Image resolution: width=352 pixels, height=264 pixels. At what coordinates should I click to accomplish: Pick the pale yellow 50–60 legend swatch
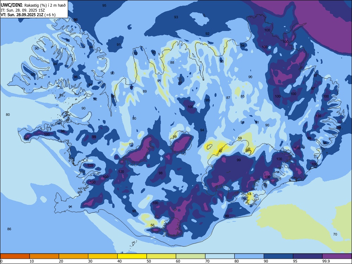pyautogui.click(x=161, y=256)
